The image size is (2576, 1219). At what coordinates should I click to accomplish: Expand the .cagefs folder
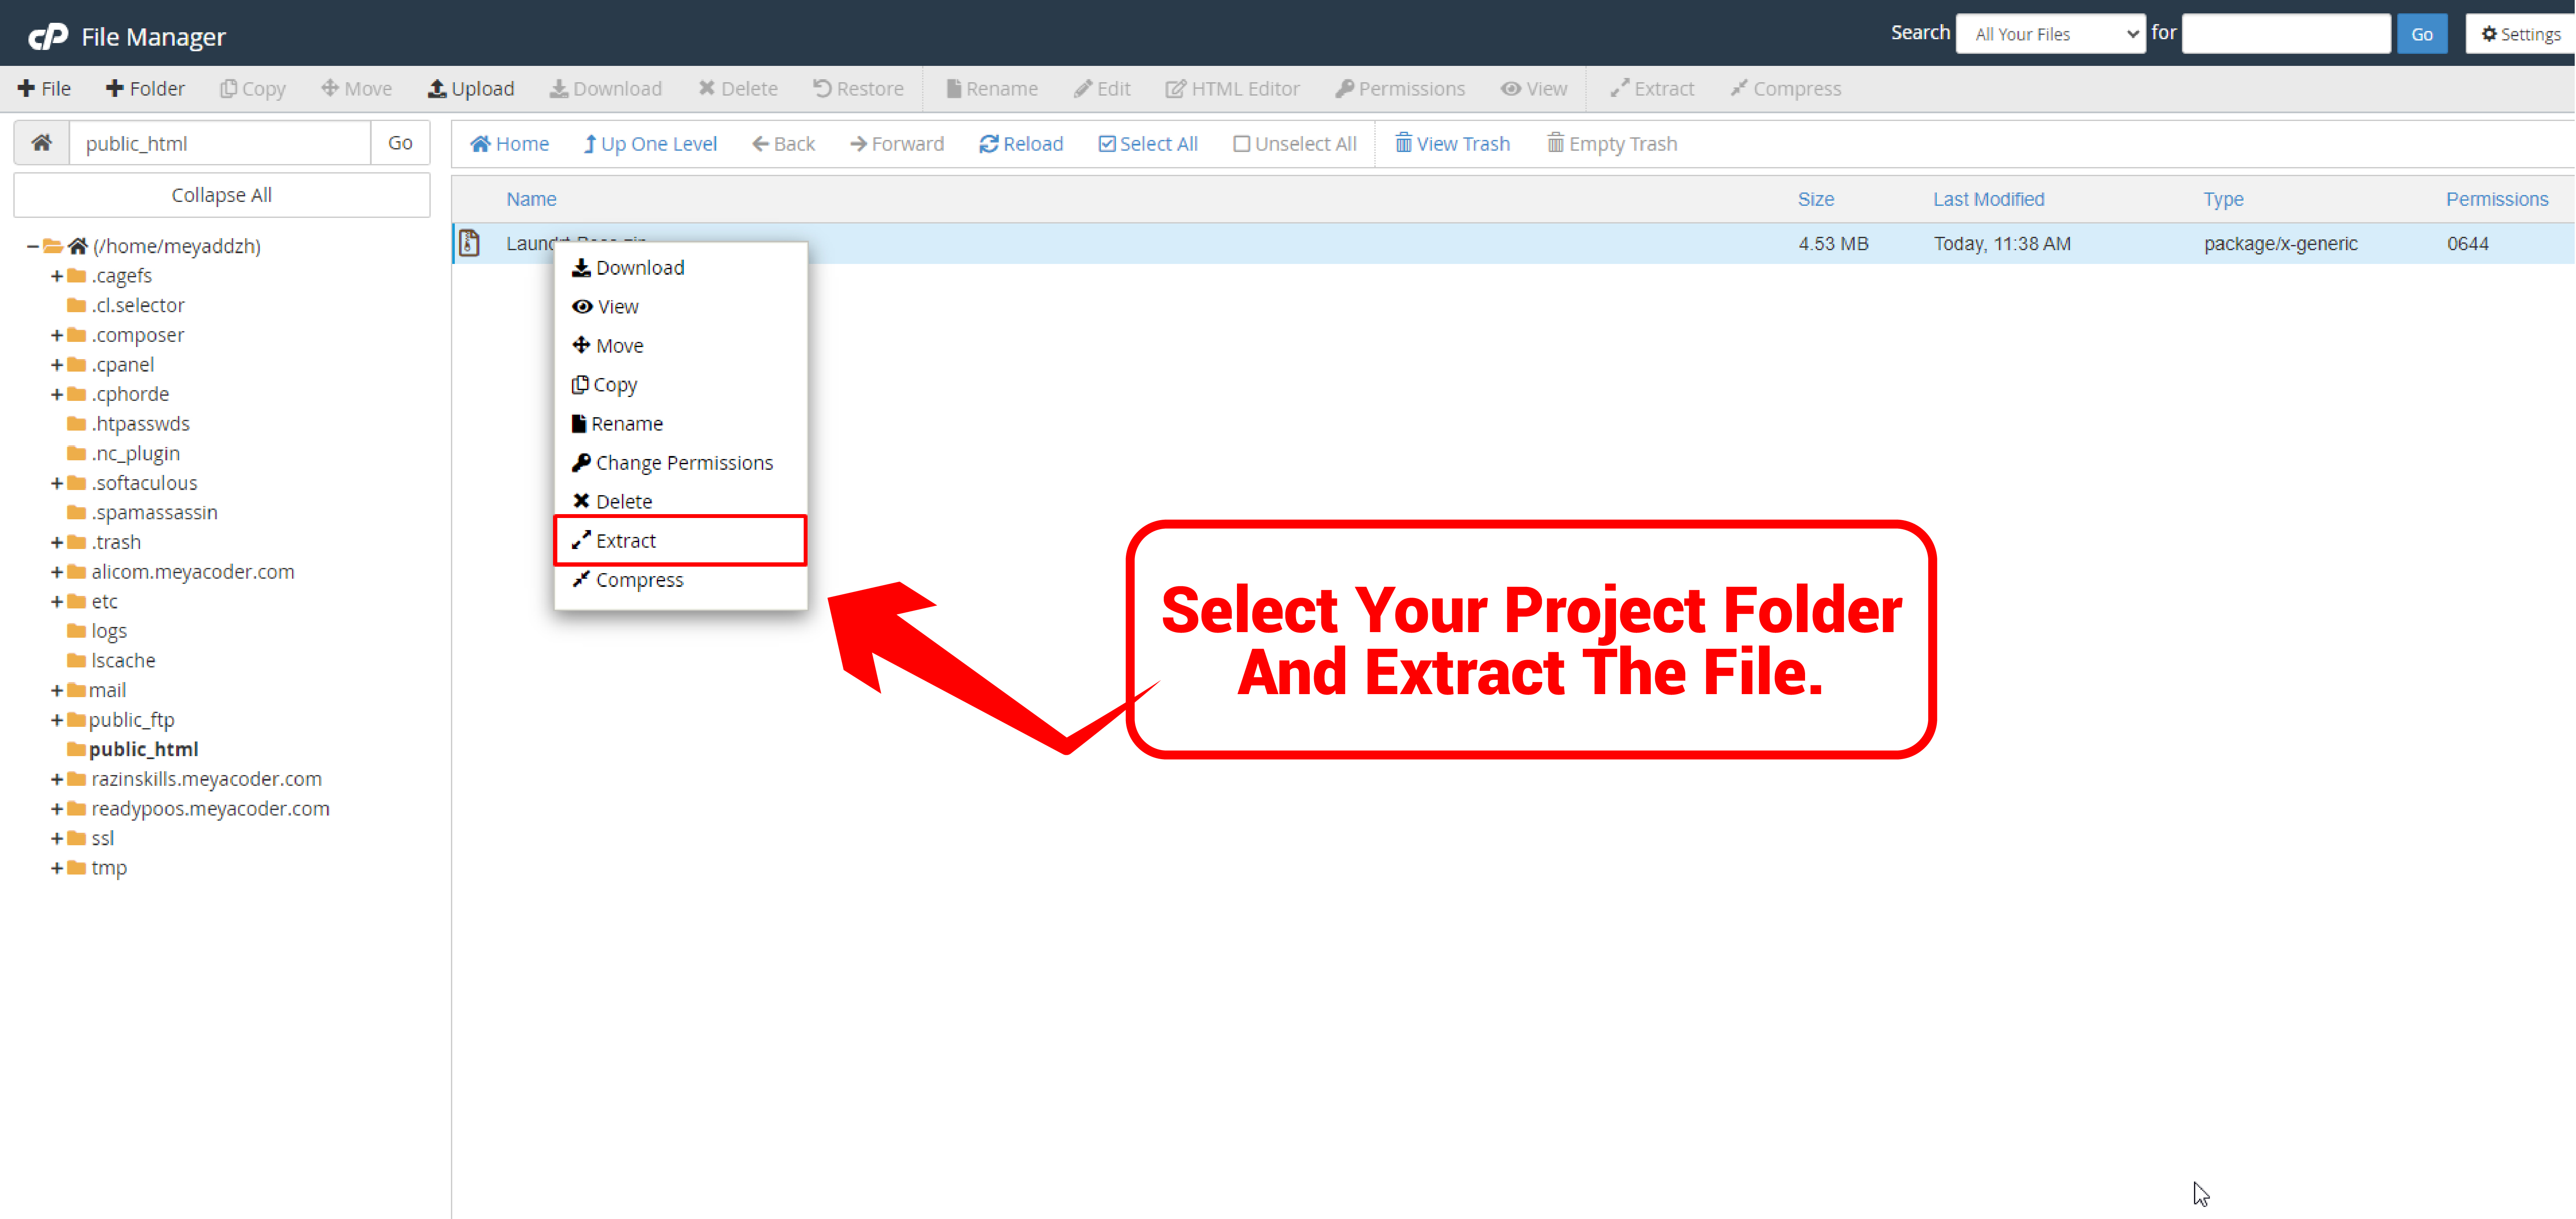(57, 276)
